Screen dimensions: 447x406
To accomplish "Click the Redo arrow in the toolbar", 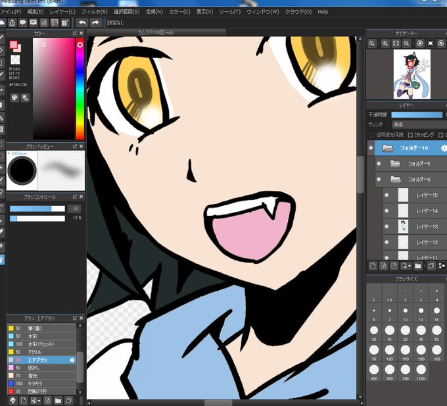I will tap(96, 22).
